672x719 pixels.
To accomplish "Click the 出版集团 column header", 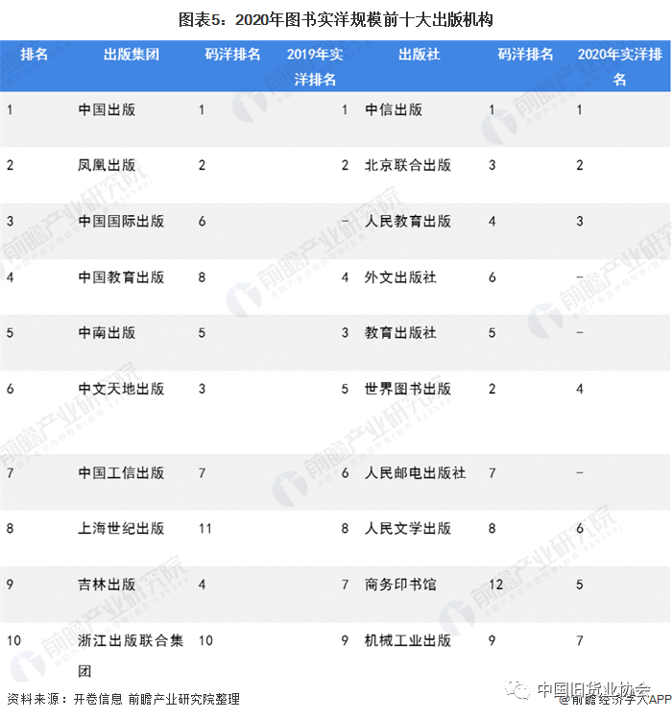I will tap(132, 55).
